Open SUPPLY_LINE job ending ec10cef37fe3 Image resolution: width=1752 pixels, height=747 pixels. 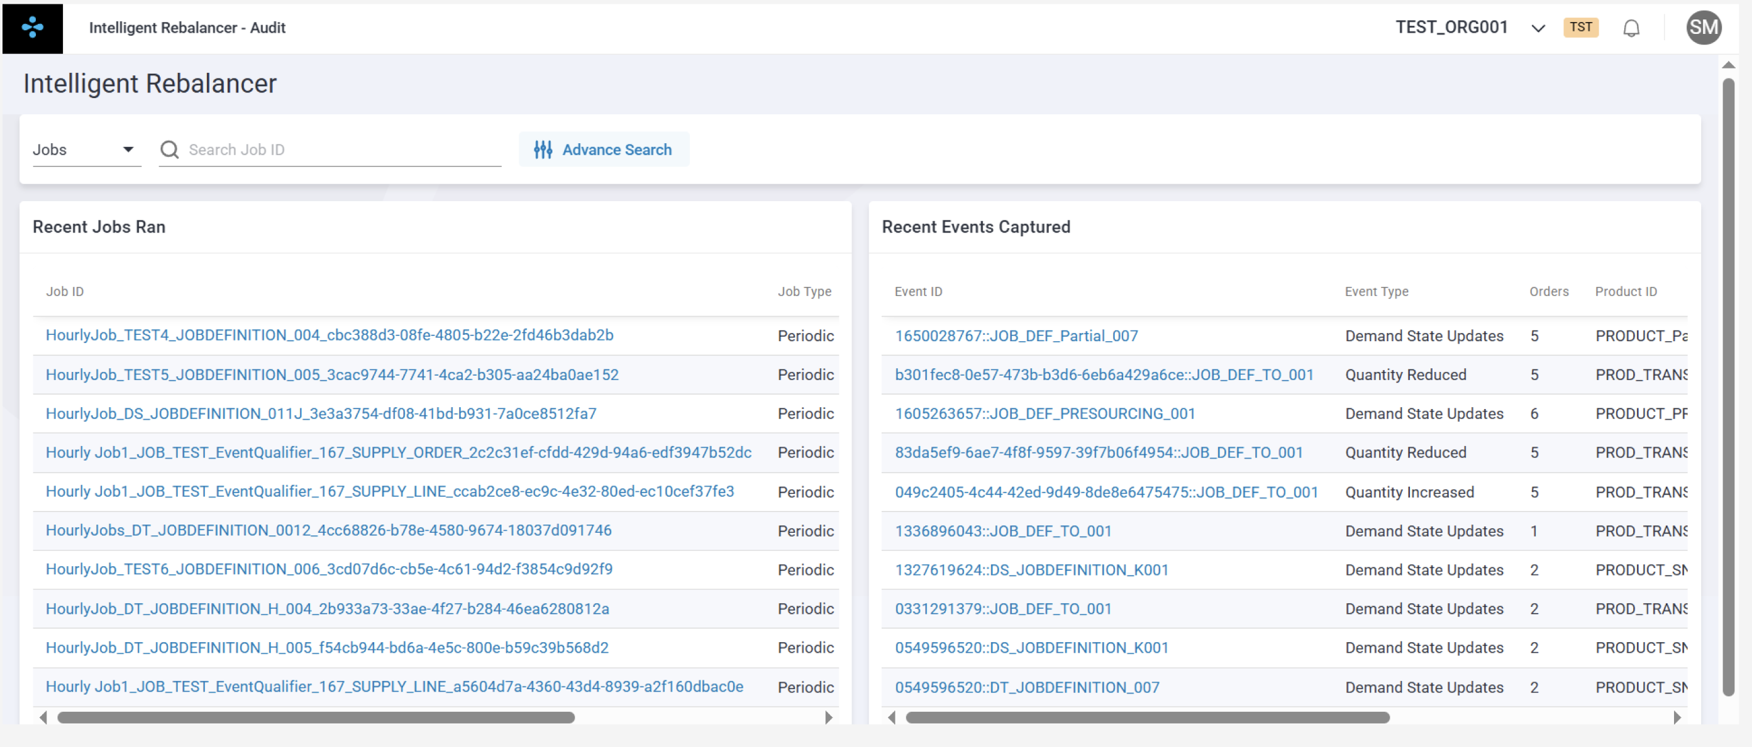tap(390, 491)
